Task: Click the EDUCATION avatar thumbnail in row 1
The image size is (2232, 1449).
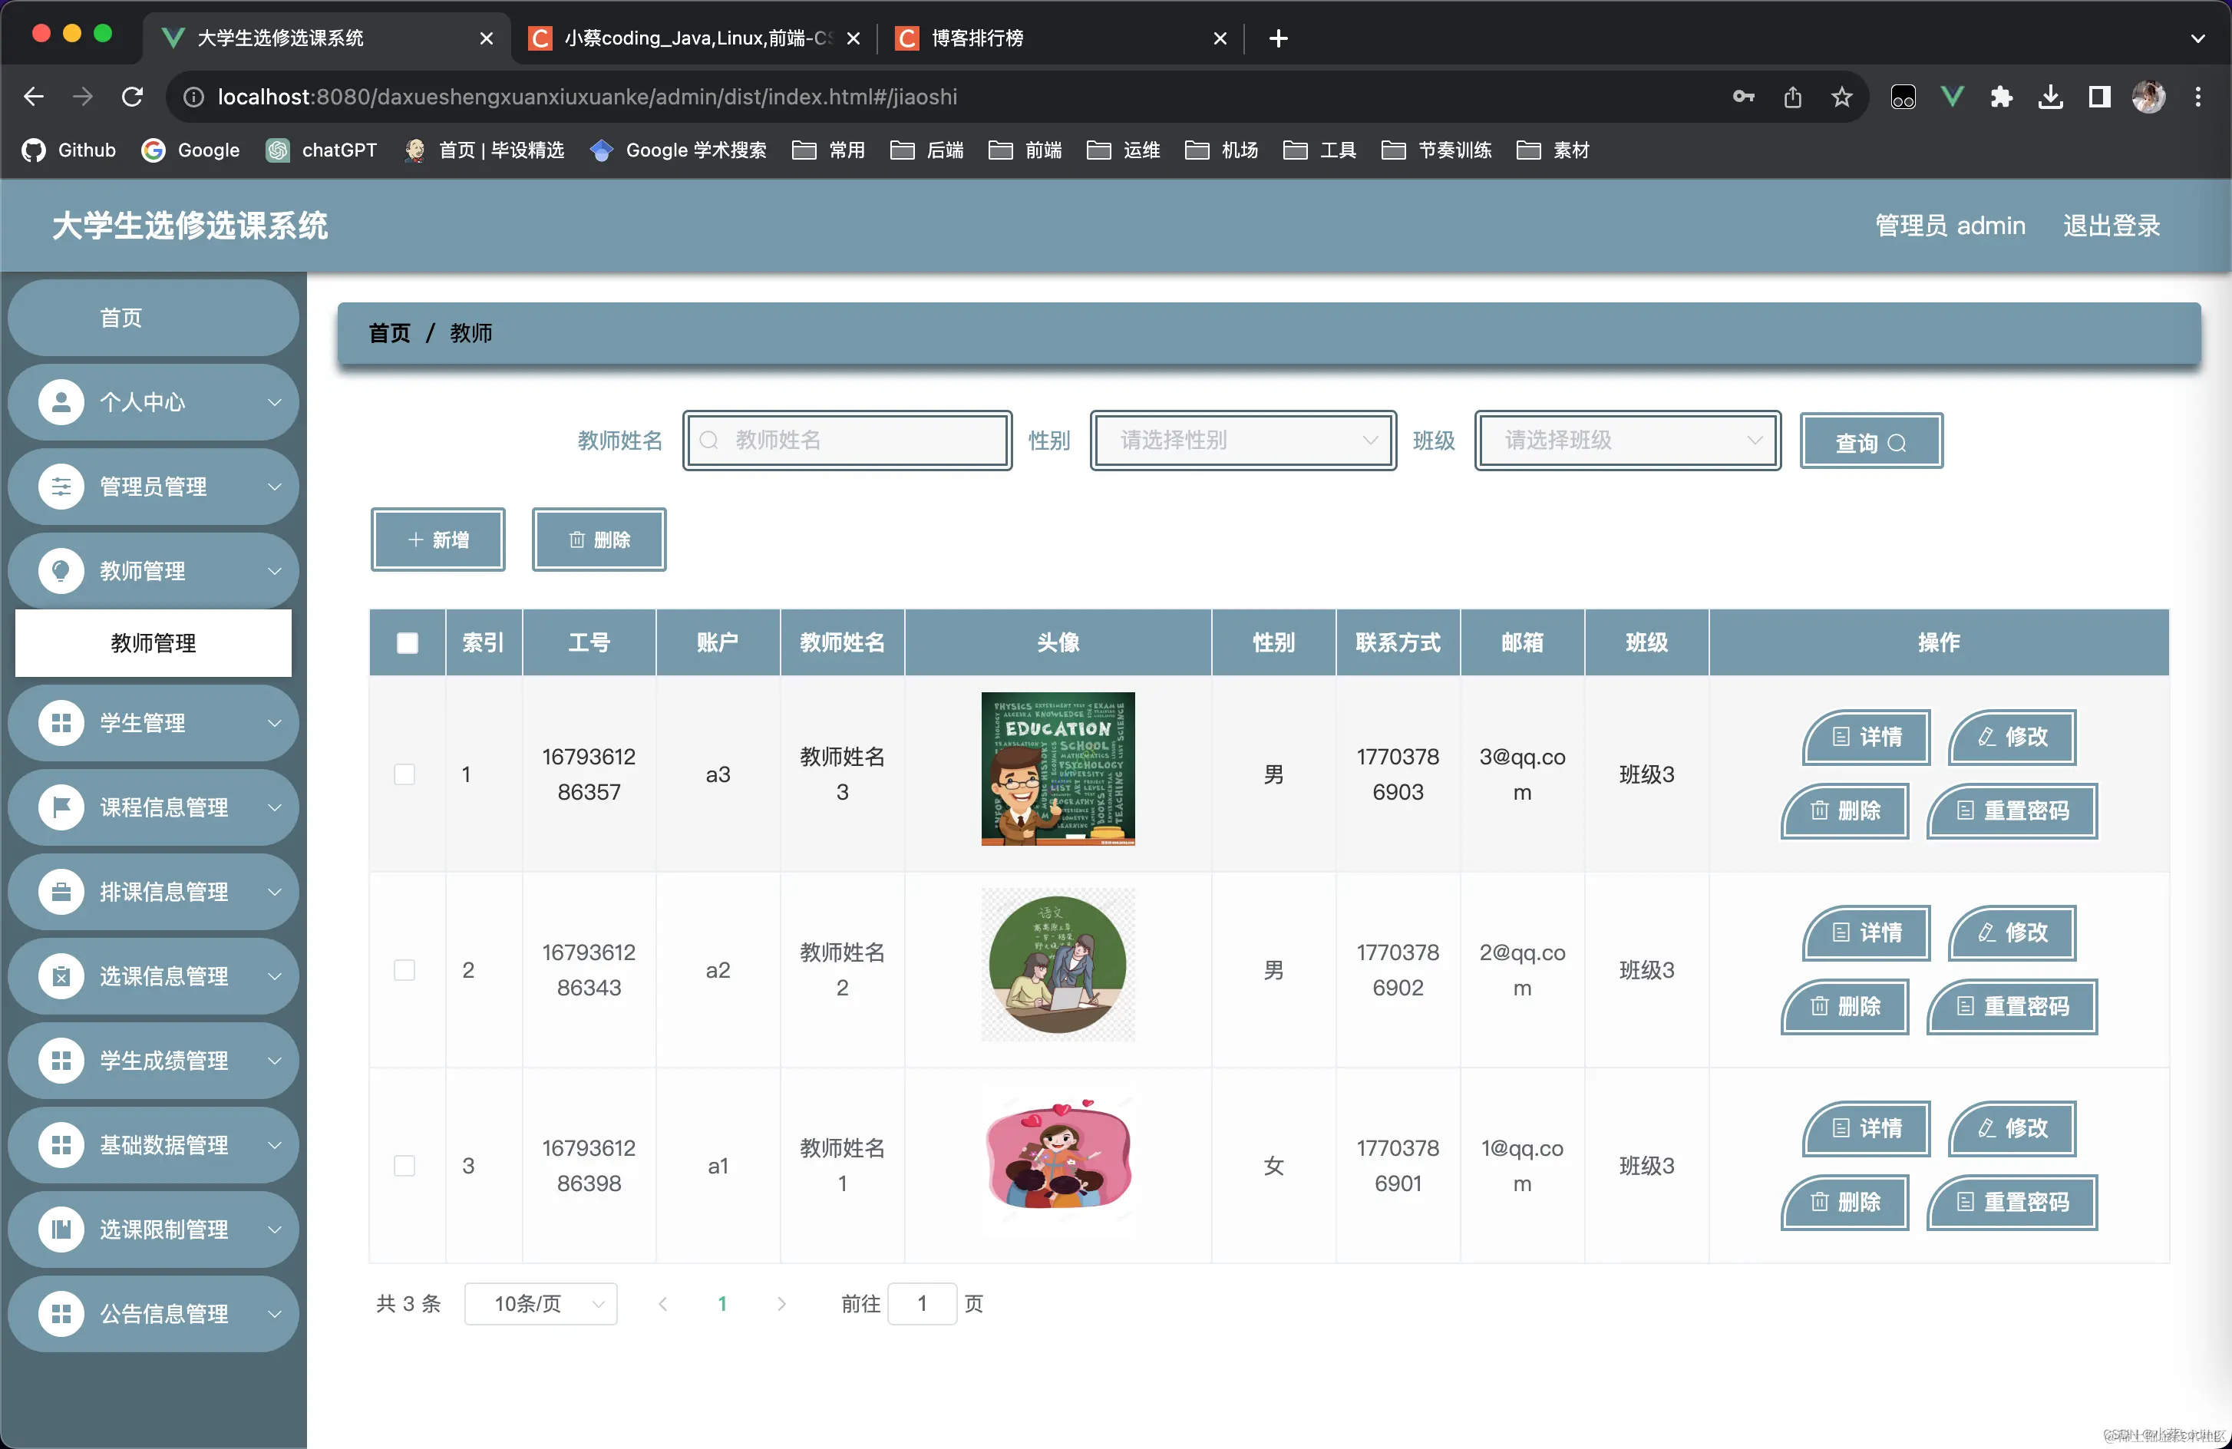Action: (1057, 768)
